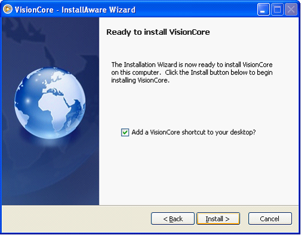Viewport: 301px width, 235px height.
Task: Click the 'Add a VisionCore shortcut to your desktop?' label
Action: click(x=193, y=132)
